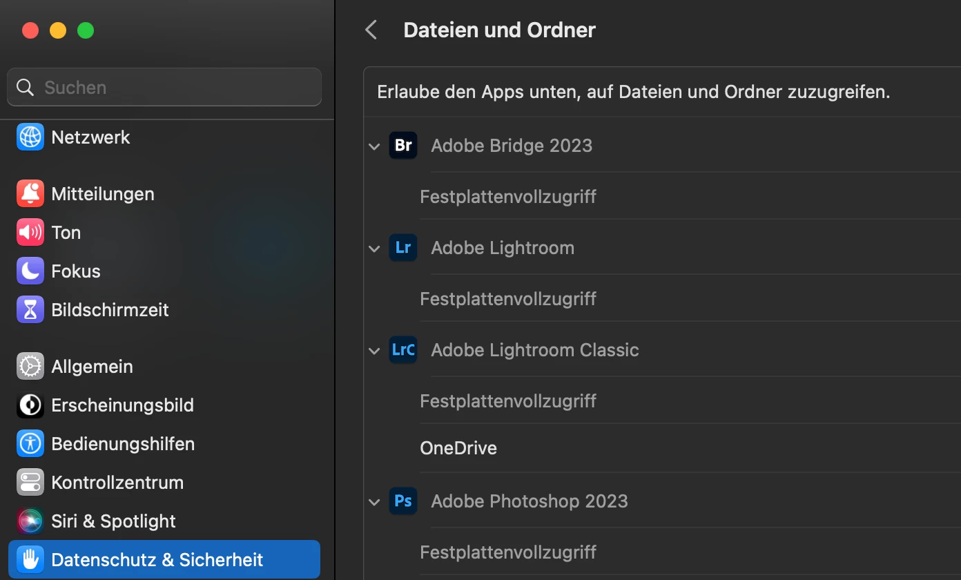Click the Ton speaker icon

[30, 233]
